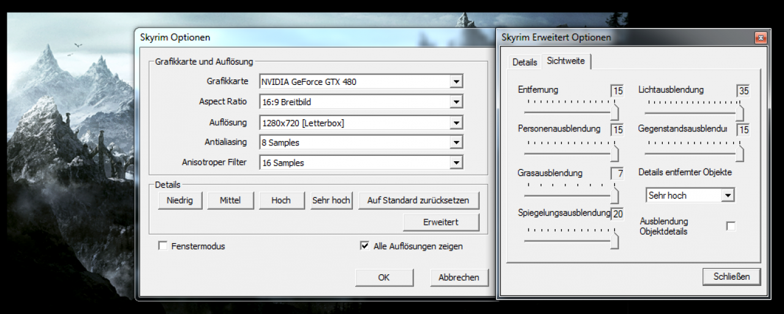Click the Lichtausblendung value box showing 35
This screenshot has height=314, width=784.
pos(744,91)
